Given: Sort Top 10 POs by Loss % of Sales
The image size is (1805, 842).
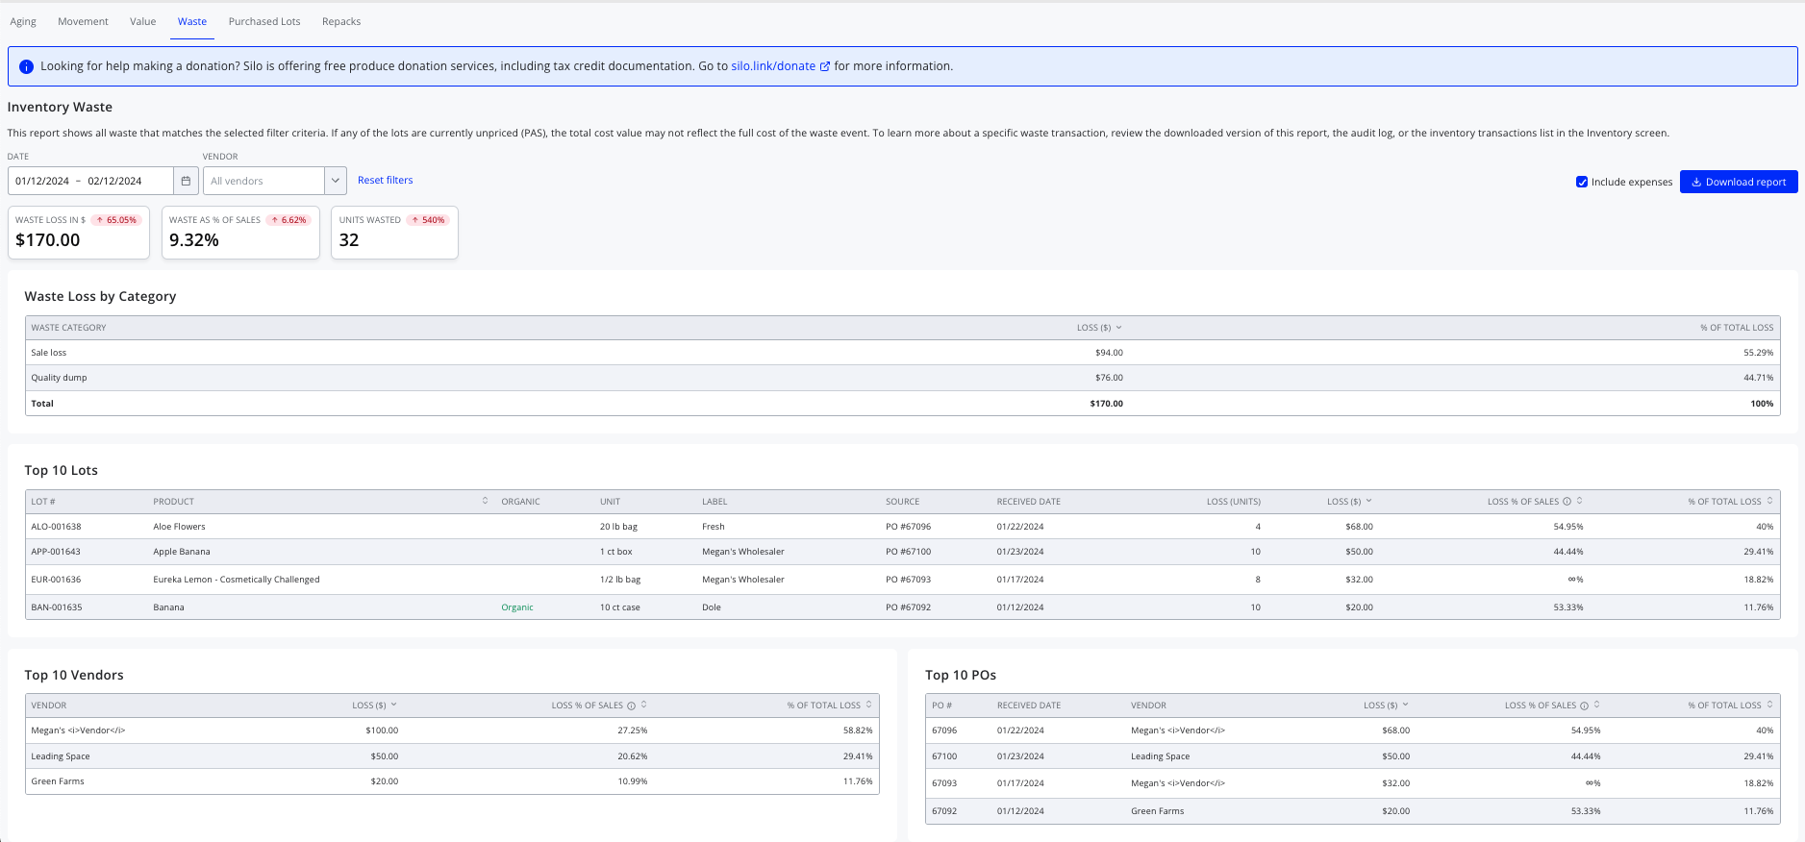Looking at the screenshot, I should pyautogui.click(x=1596, y=705).
